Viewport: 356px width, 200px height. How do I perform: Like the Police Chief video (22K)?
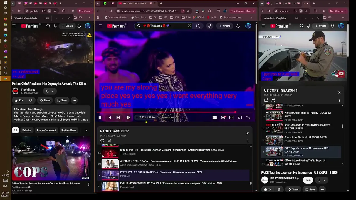point(19,100)
